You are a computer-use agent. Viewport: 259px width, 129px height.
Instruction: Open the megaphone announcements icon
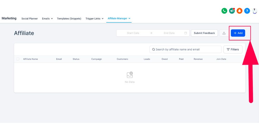point(232,11)
